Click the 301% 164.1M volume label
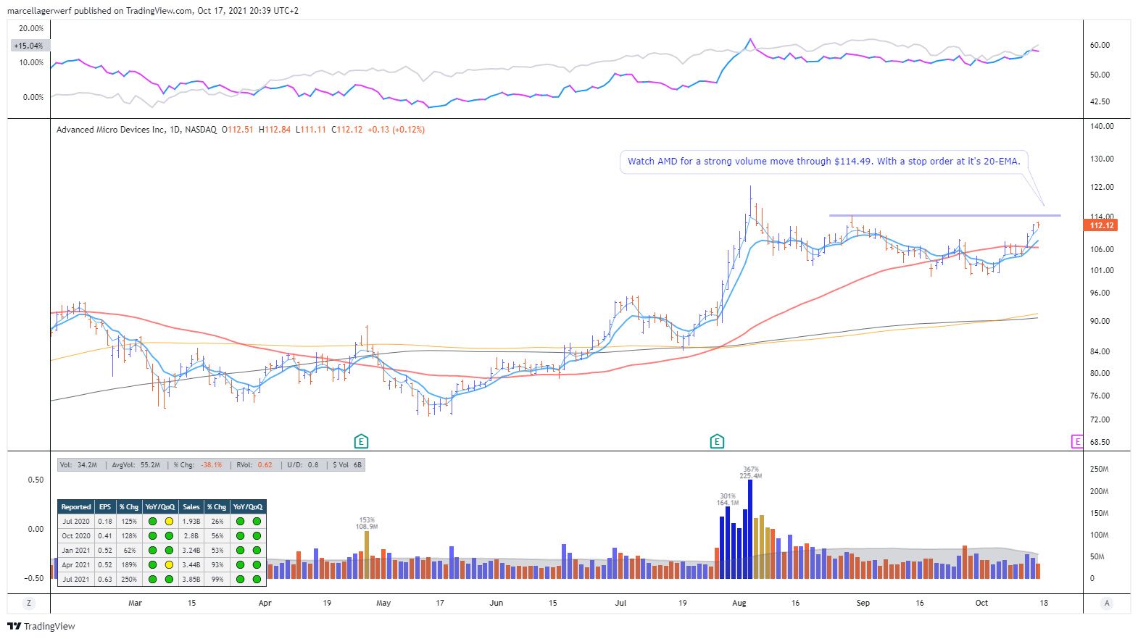Screen dimensions: 1138x639 [x=728, y=499]
